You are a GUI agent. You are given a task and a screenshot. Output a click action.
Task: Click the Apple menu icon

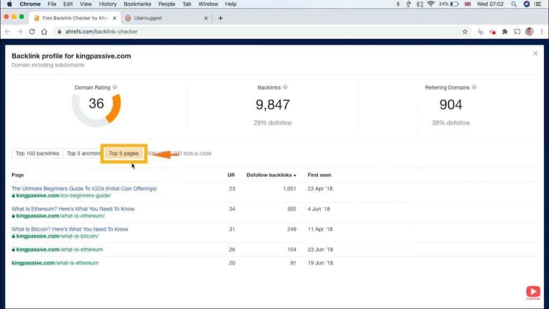pyautogui.click(x=10, y=4)
